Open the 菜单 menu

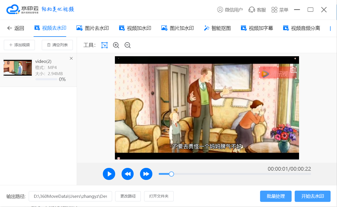pyautogui.click(x=280, y=10)
